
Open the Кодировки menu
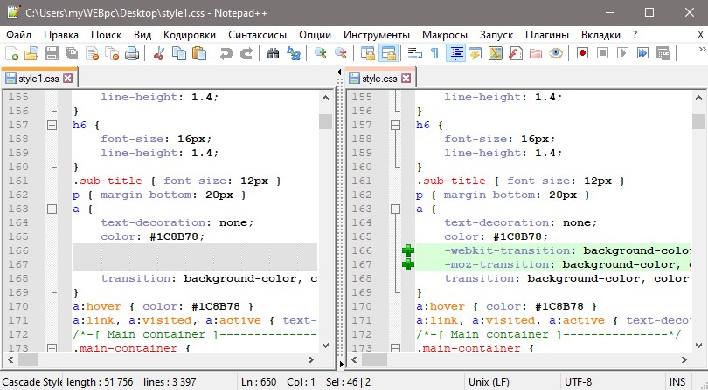point(190,35)
